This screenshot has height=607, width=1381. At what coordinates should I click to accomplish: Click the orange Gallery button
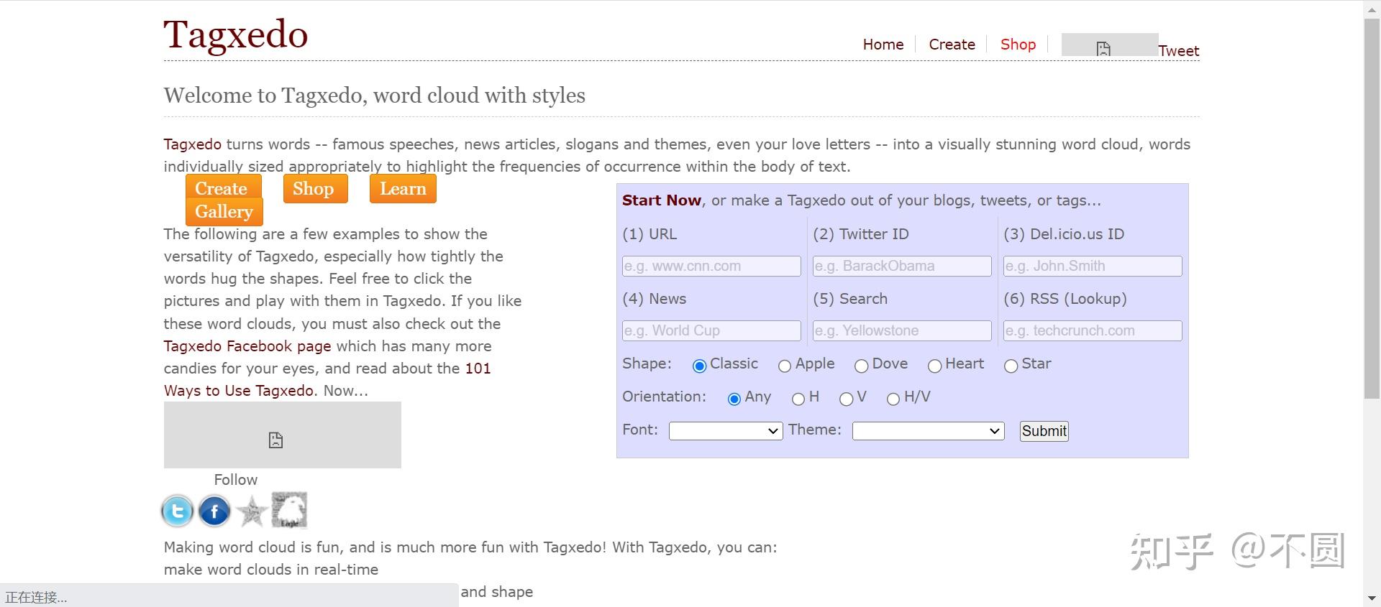[224, 212]
